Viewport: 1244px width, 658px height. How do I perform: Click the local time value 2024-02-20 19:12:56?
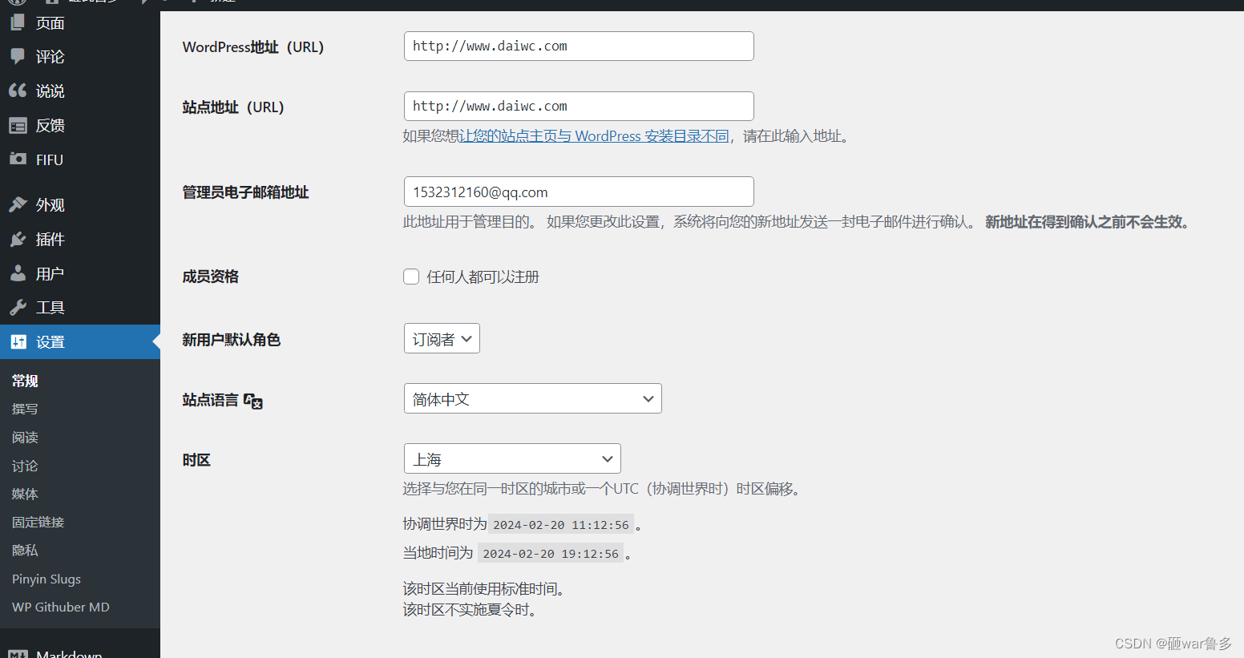[x=551, y=553]
